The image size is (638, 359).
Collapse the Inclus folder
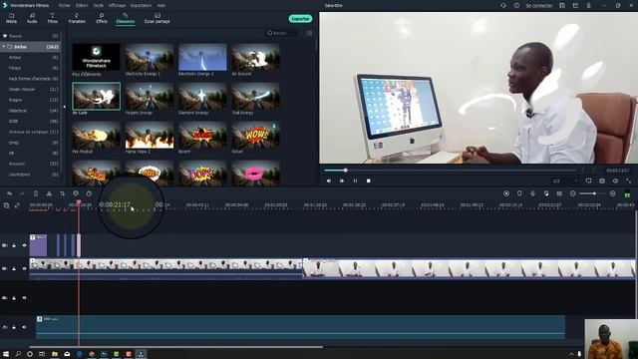[4, 47]
